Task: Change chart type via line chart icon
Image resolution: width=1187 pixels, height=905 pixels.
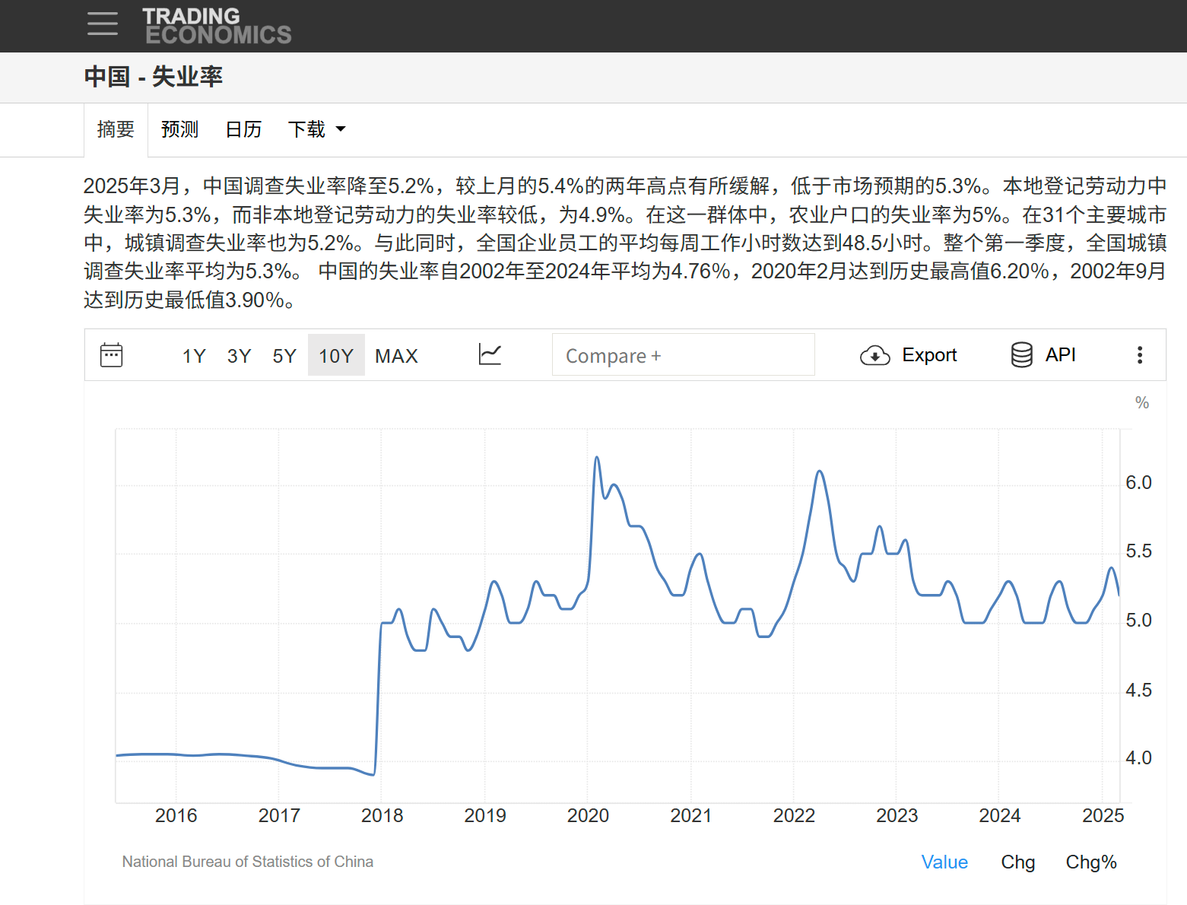Action: pos(490,354)
